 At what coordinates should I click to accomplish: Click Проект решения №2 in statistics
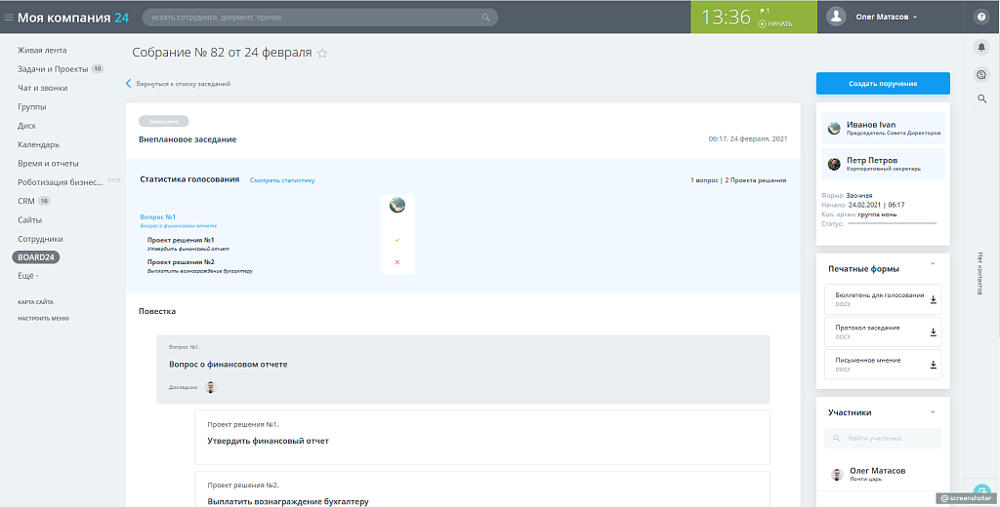(181, 262)
